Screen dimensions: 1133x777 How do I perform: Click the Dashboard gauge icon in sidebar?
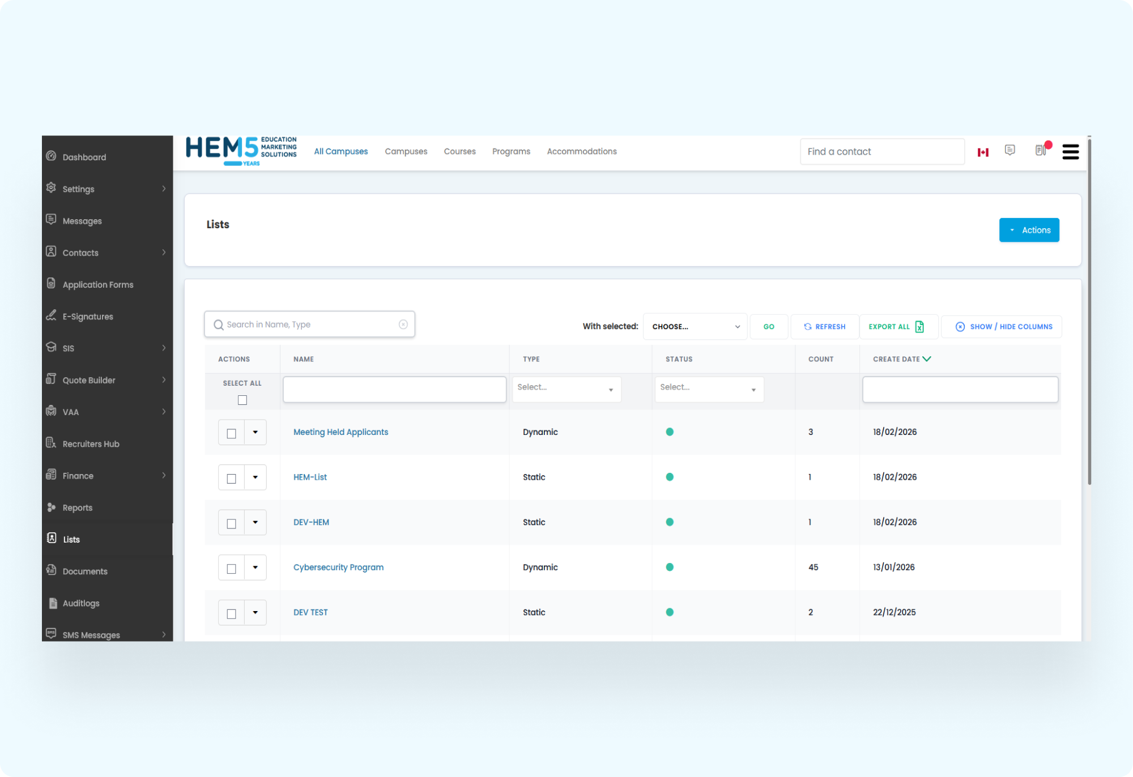(52, 156)
